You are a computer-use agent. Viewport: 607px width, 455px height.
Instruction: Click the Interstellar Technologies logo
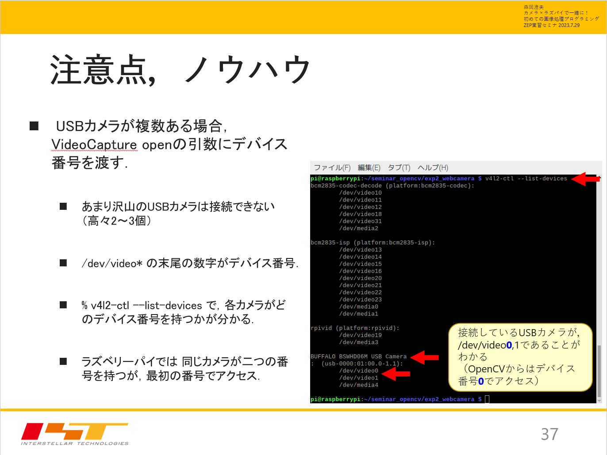75,434
